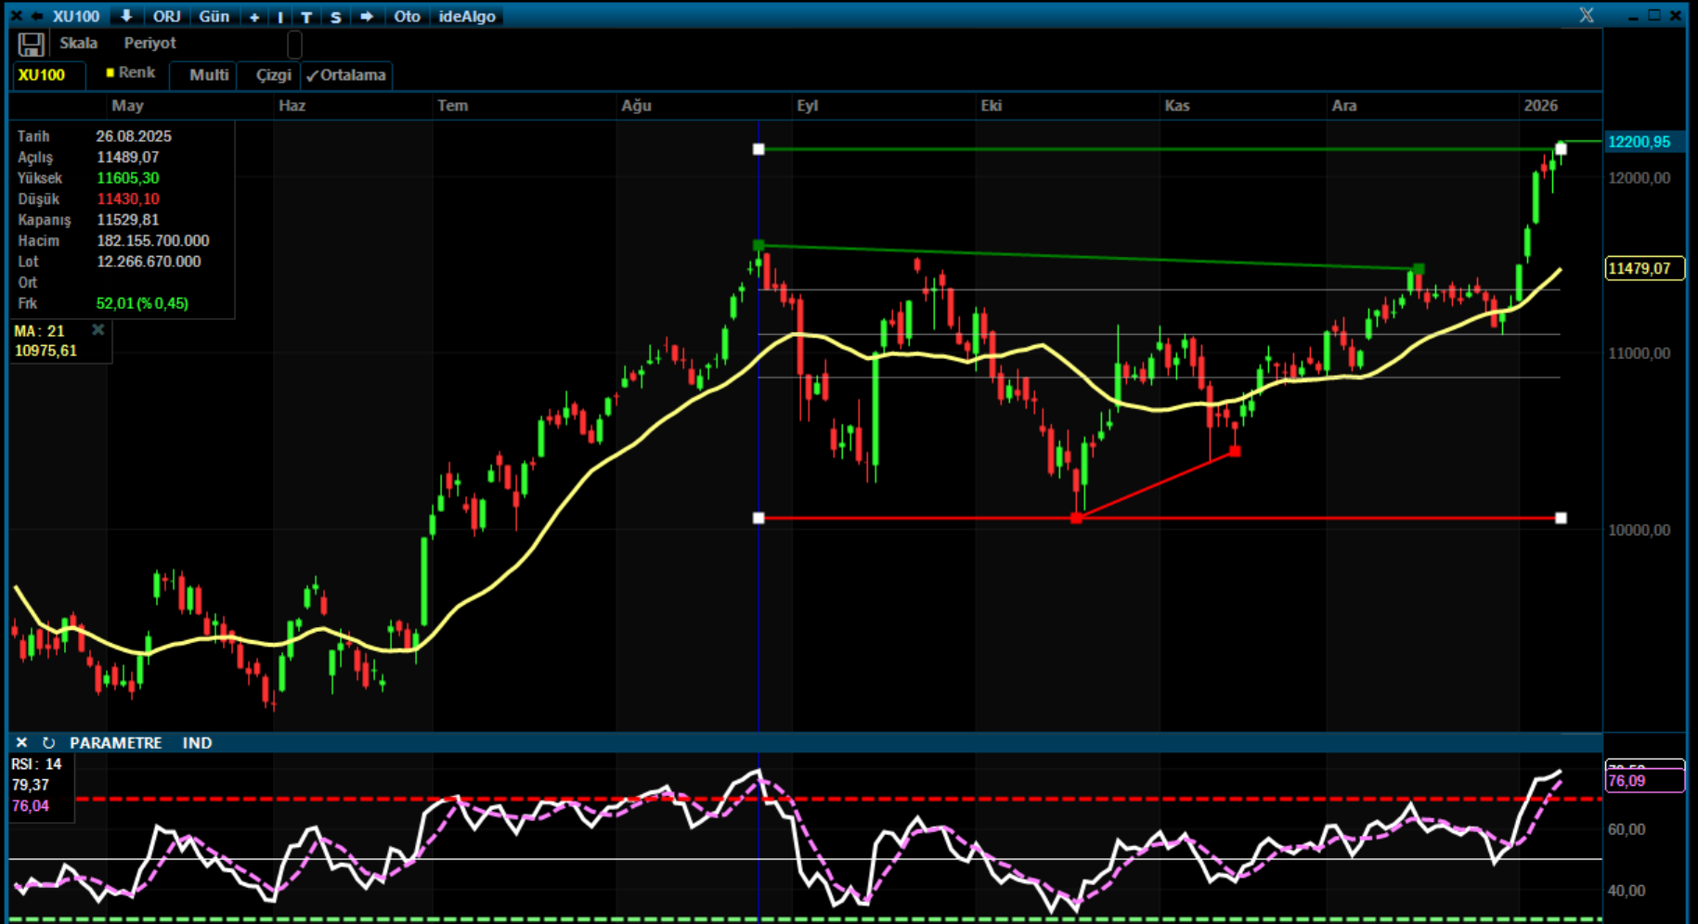Remove the MA 21 overlay
Viewport: 1698px width, 924px height.
[97, 330]
